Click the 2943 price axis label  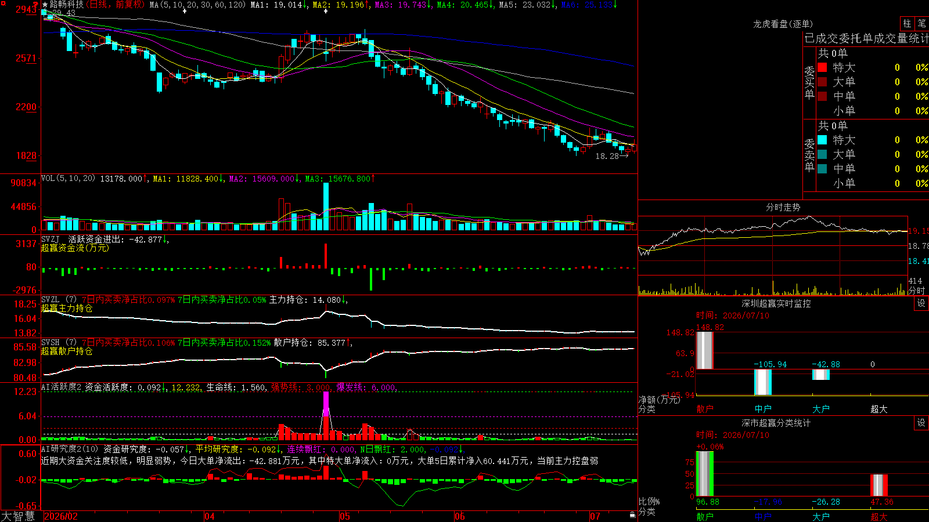coord(26,9)
